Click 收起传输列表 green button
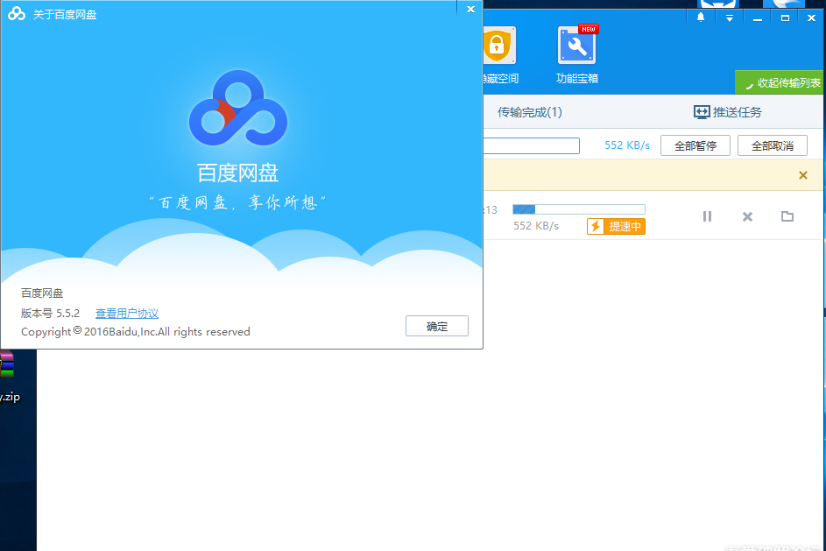 pos(780,82)
